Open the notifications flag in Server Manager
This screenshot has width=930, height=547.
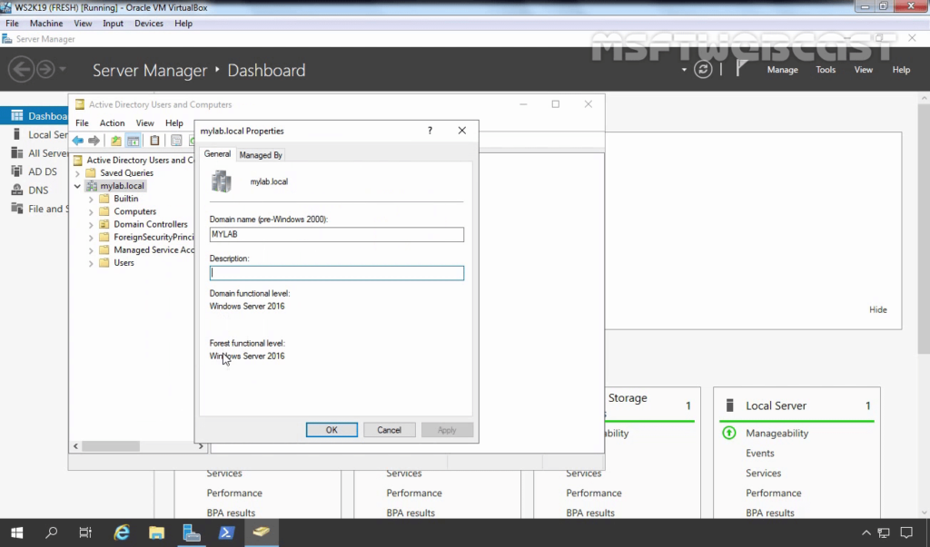[x=741, y=69]
